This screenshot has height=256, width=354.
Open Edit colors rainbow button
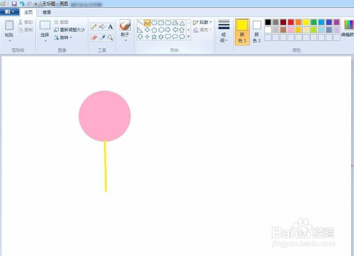[x=348, y=29]
